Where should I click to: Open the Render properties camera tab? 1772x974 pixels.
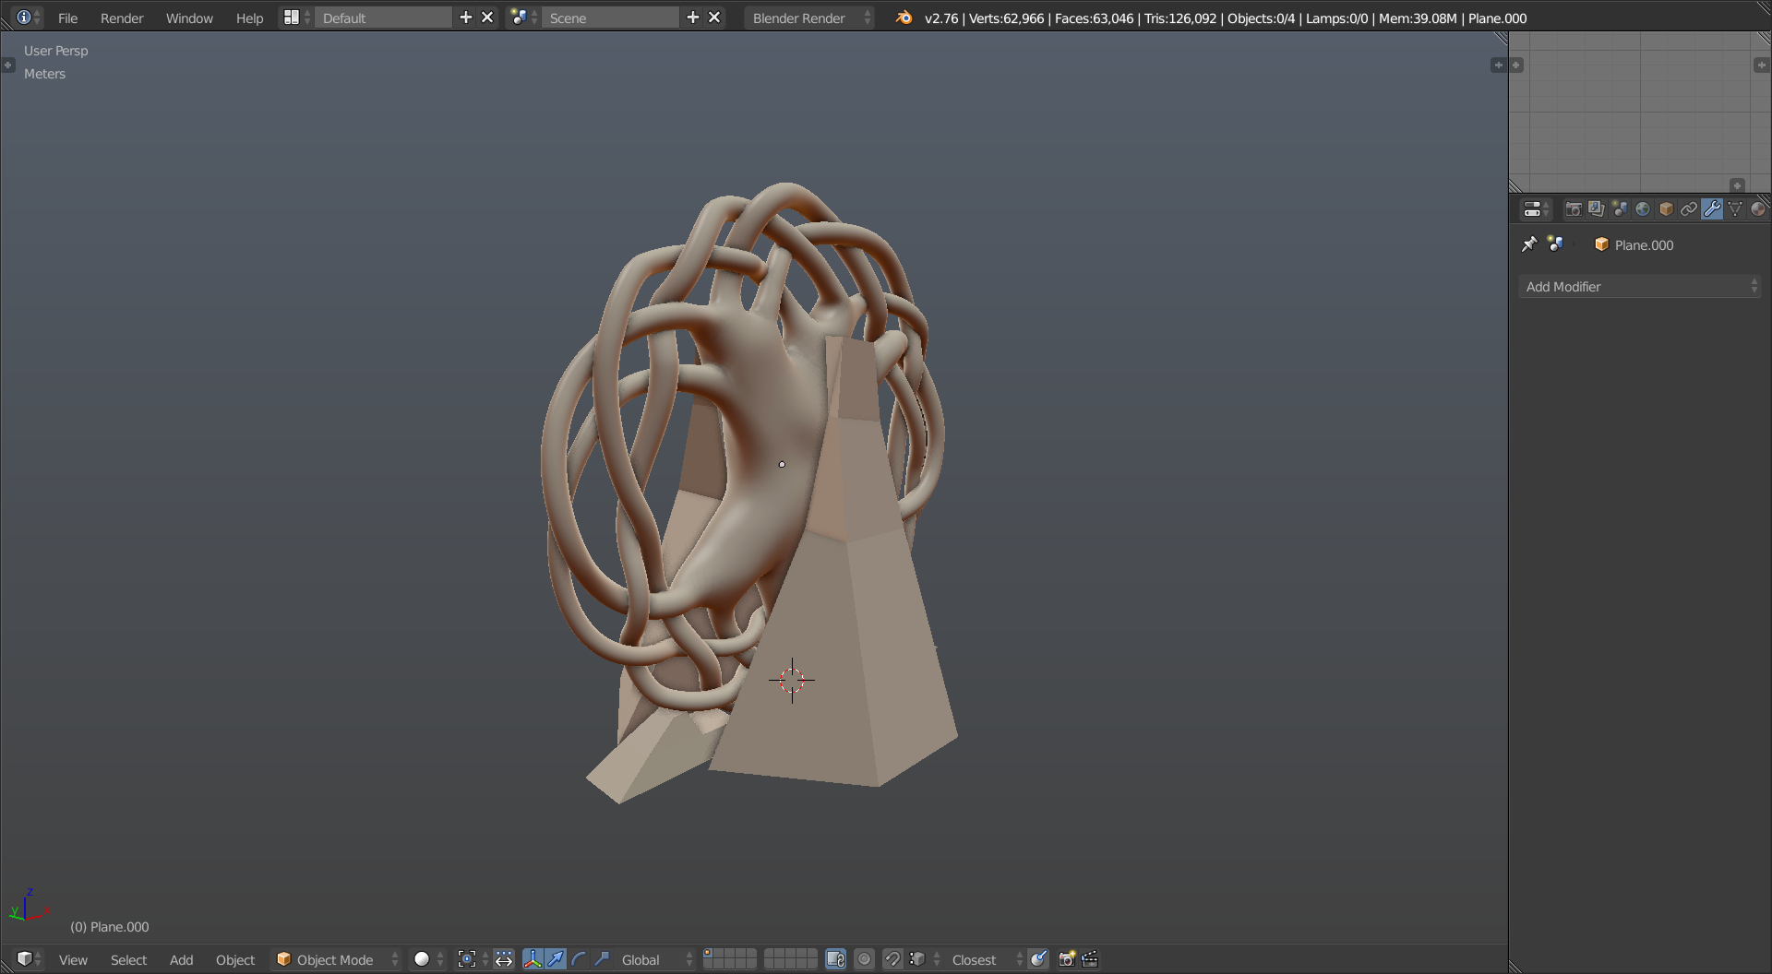click(x=1574, y=209)
